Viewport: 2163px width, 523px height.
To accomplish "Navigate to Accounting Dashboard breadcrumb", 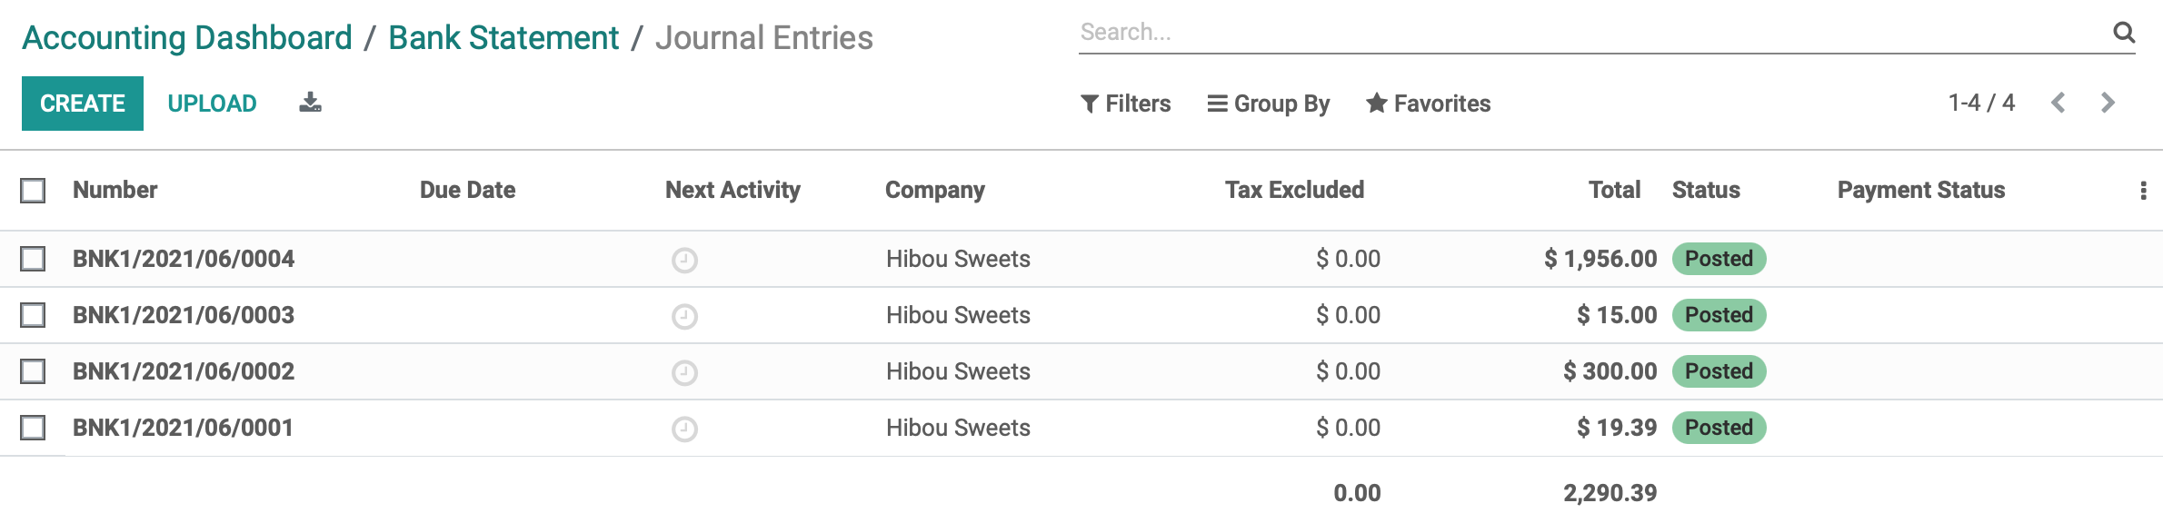I will 187,38.
